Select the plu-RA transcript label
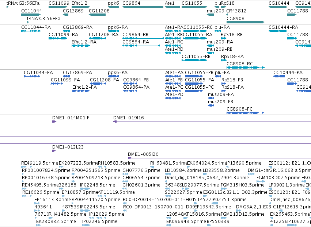The image size is (311, 227). [x=222, y=27]
